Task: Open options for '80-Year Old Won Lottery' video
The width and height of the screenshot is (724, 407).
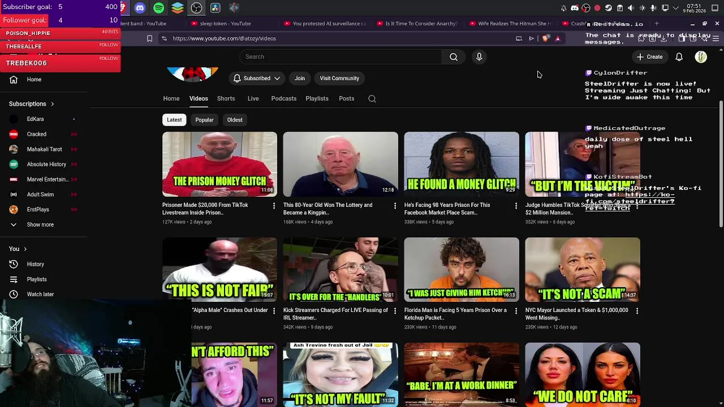Action: click(395, 206)
